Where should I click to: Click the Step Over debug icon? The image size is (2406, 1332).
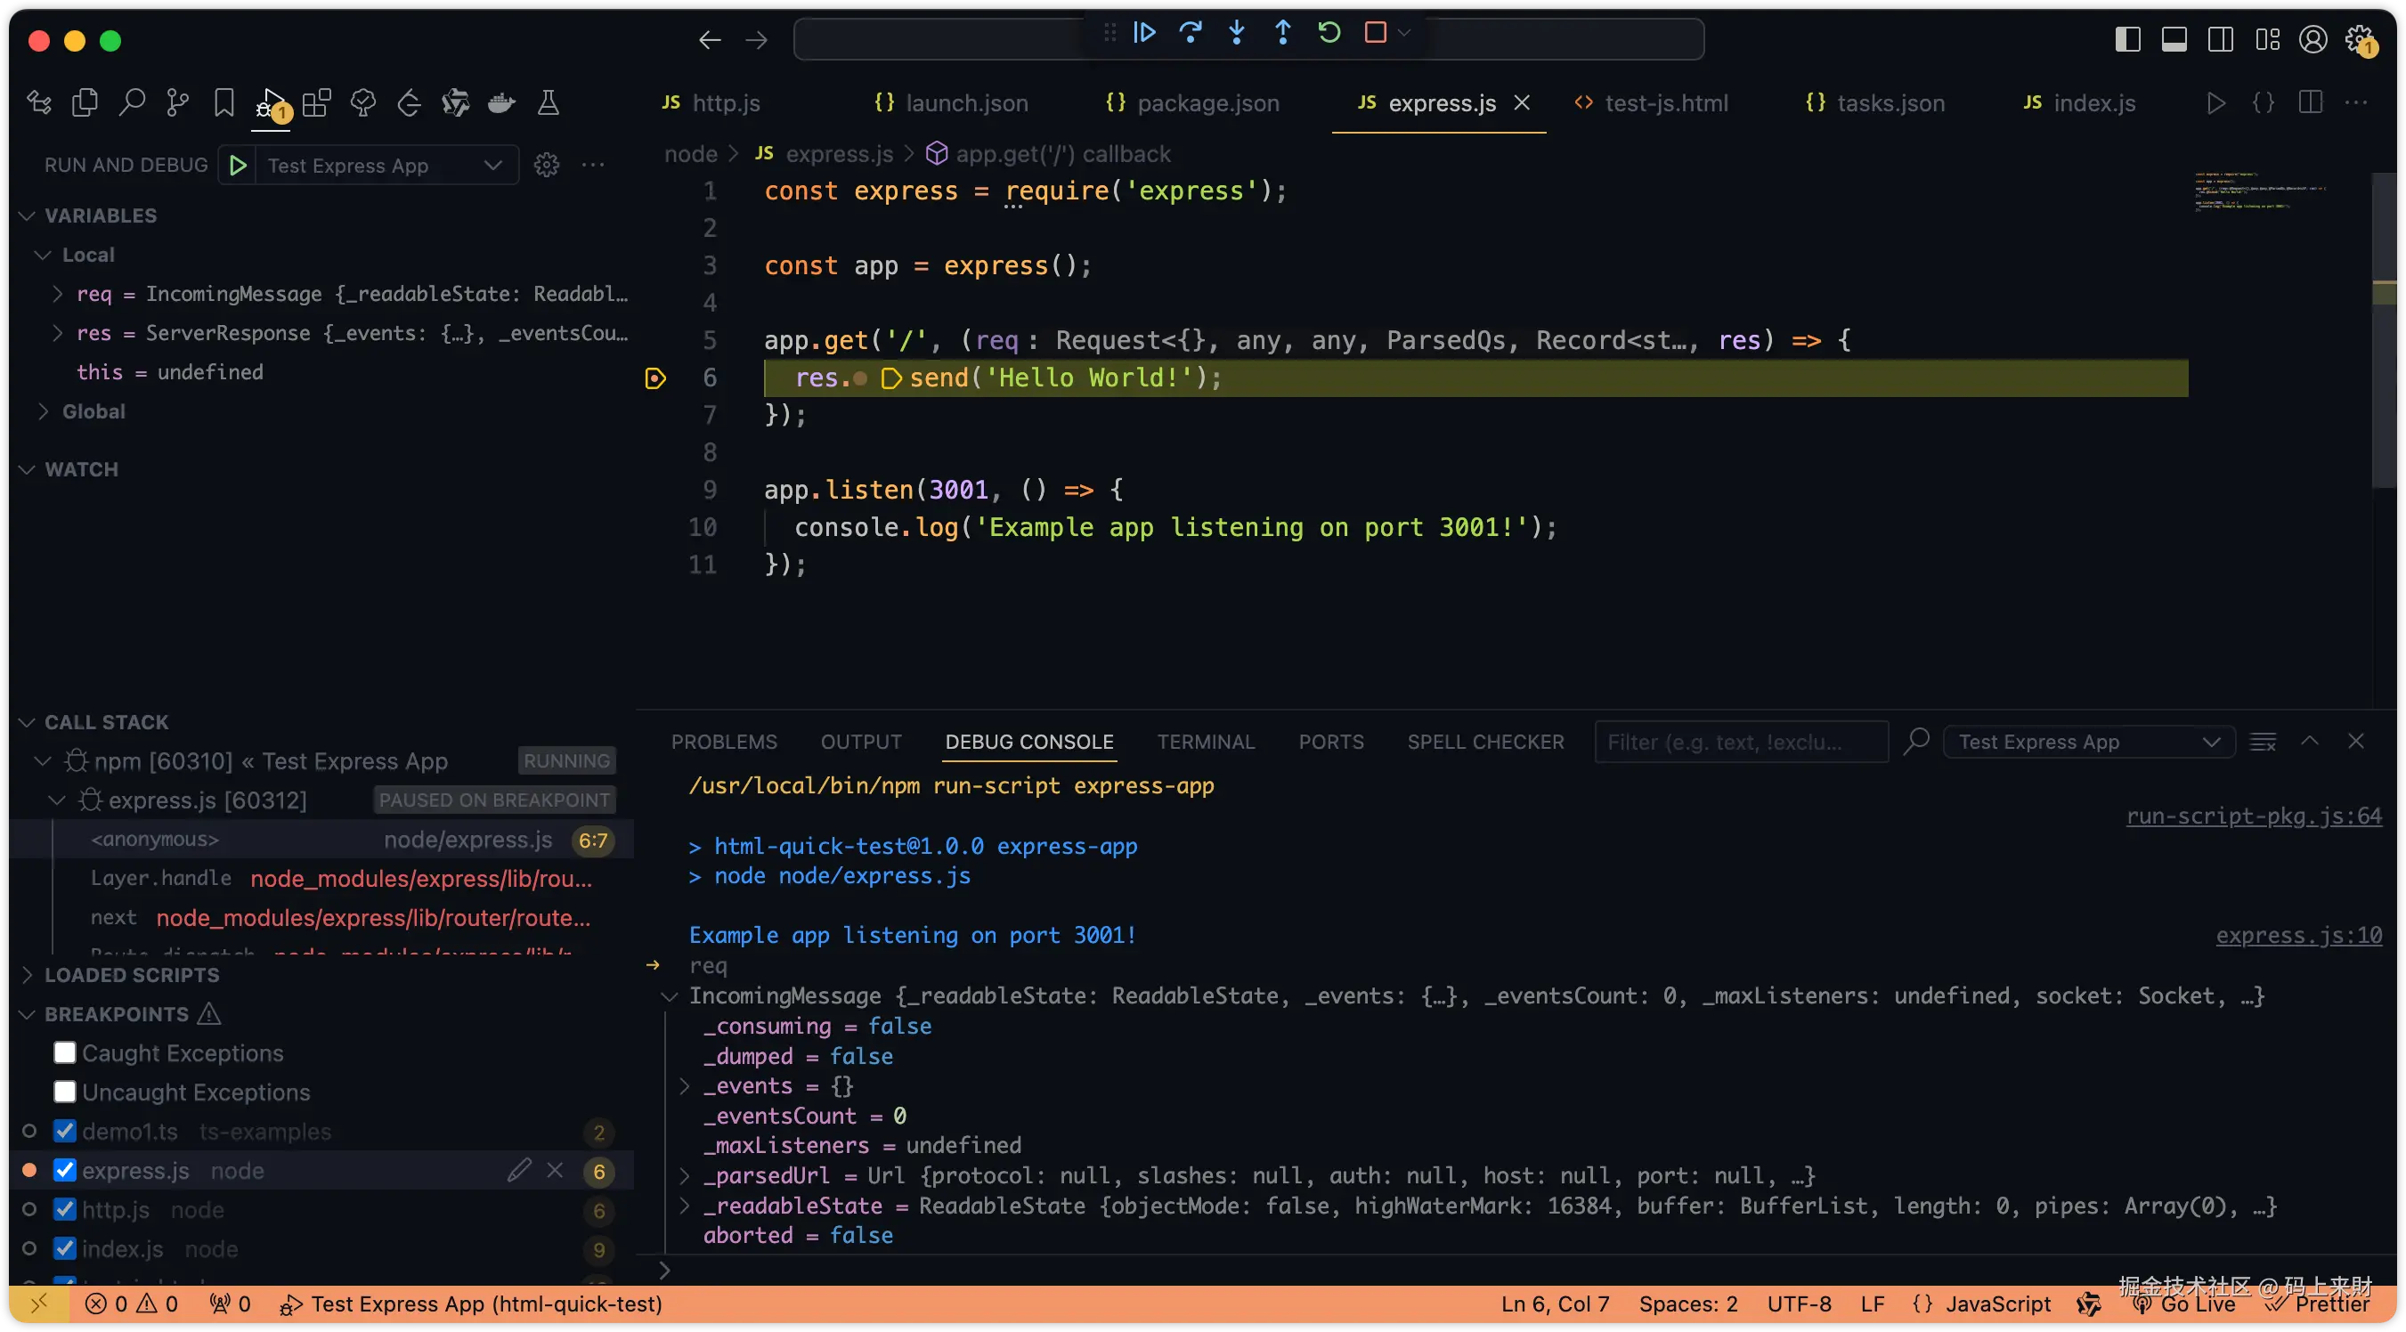(1190, 33)
